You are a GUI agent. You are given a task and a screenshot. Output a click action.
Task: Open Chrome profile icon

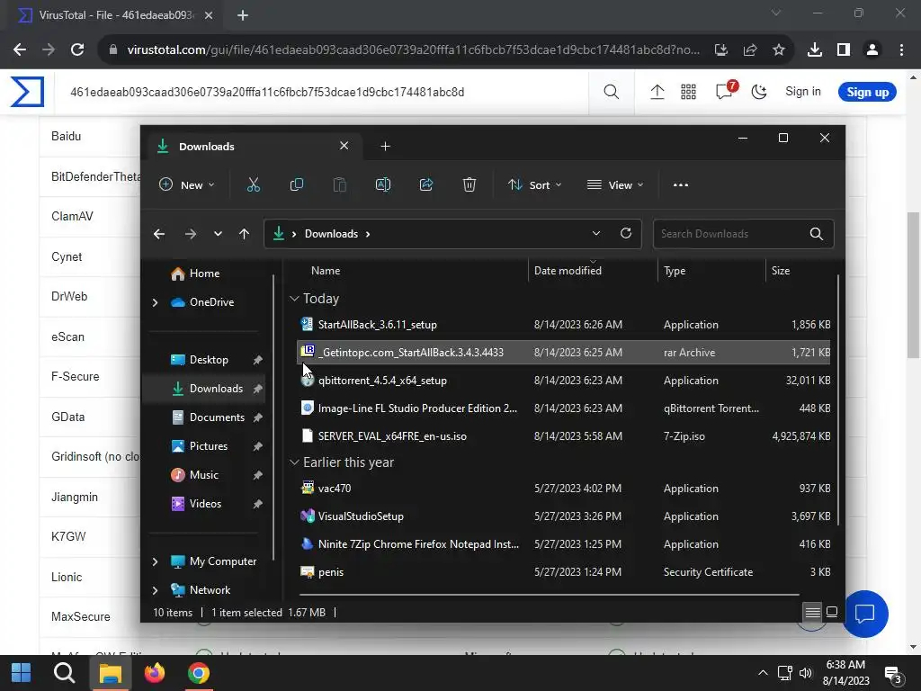click(x=872, y=50)
